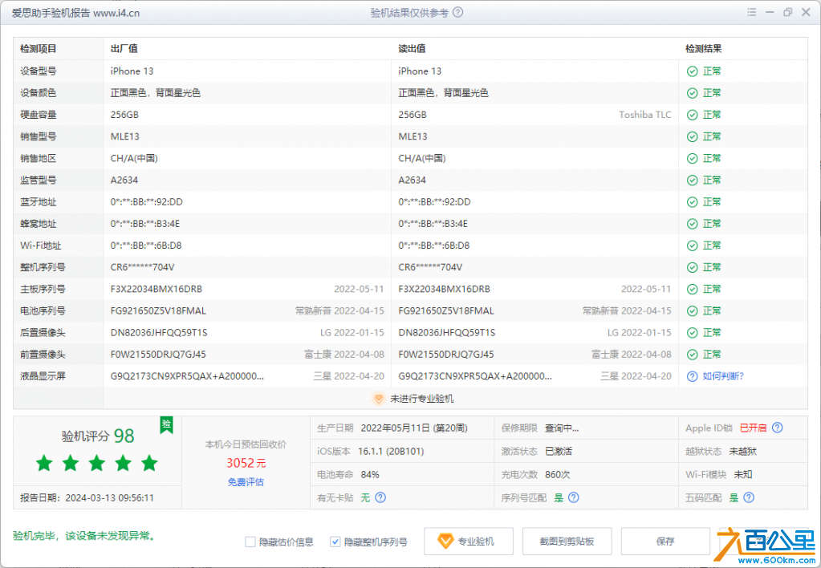Select the factory value F0W21550DRJQ7GJ45
Viewport: 821px width, 568px height.
tap(158, 355)
